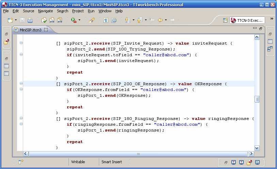Viewport: 277px width, 169px height.
Task: Collapse the SIP_180_Ringing_Response receive block
Action: tap(21, 118)
